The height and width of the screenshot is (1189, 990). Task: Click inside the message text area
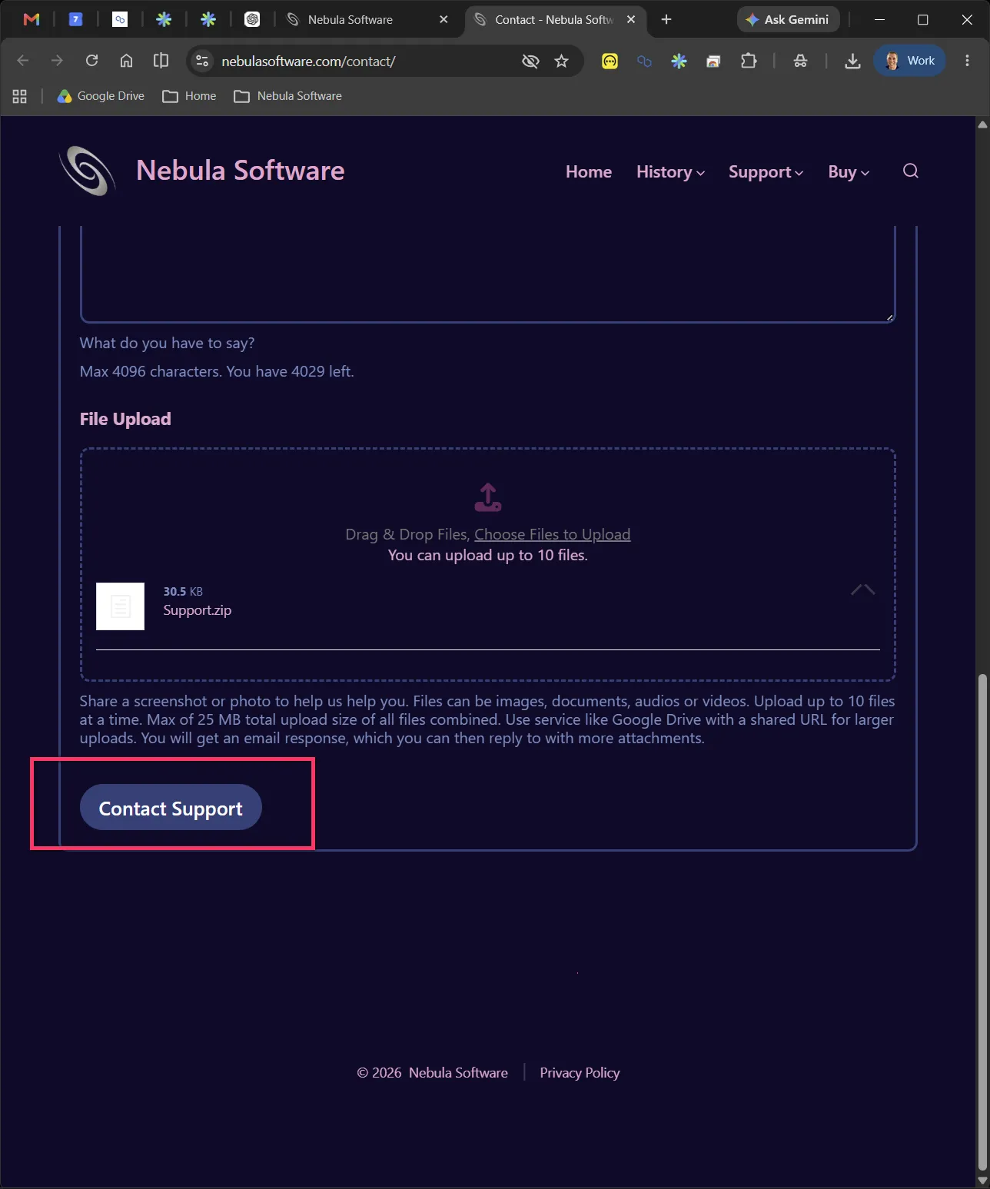[488, 274]
